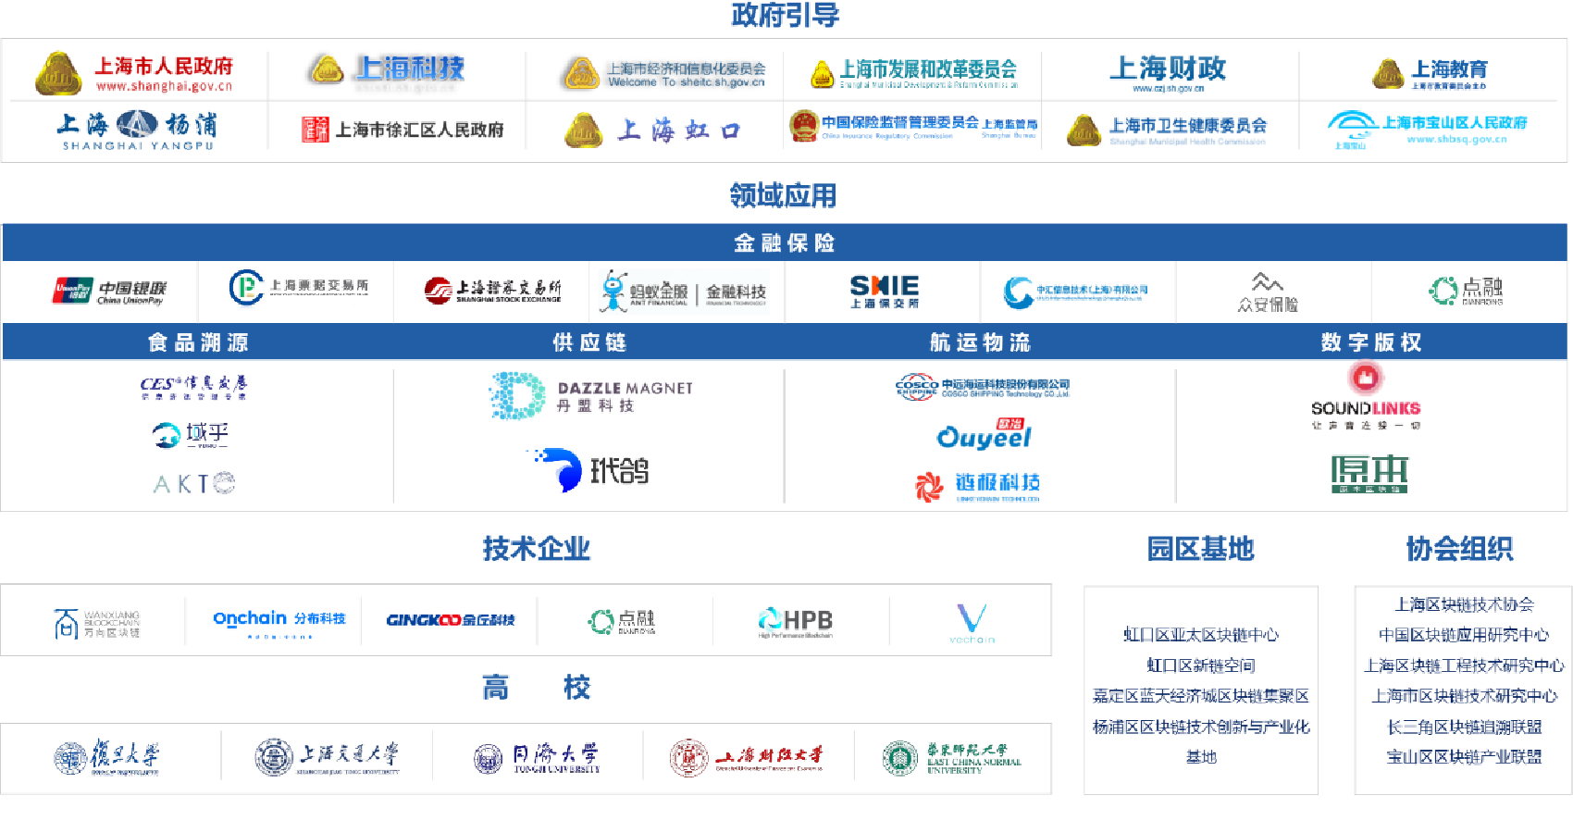Click the HPB logo
This screenshot has height=833, width=1573.
[795, 621]
